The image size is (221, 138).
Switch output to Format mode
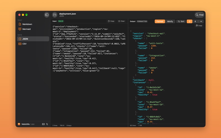point(160,22)
